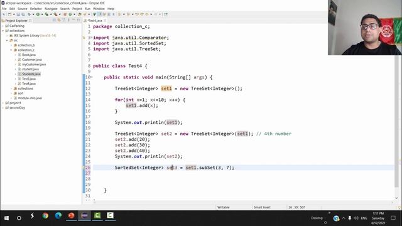
Task: Expand the sort package
Action: [x=11, y=94]
